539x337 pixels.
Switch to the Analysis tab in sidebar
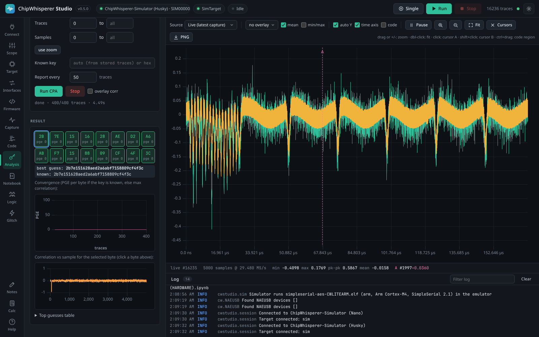pos(12,160)
